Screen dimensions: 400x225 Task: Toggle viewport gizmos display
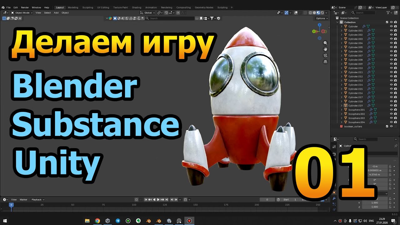coord(286,13)
